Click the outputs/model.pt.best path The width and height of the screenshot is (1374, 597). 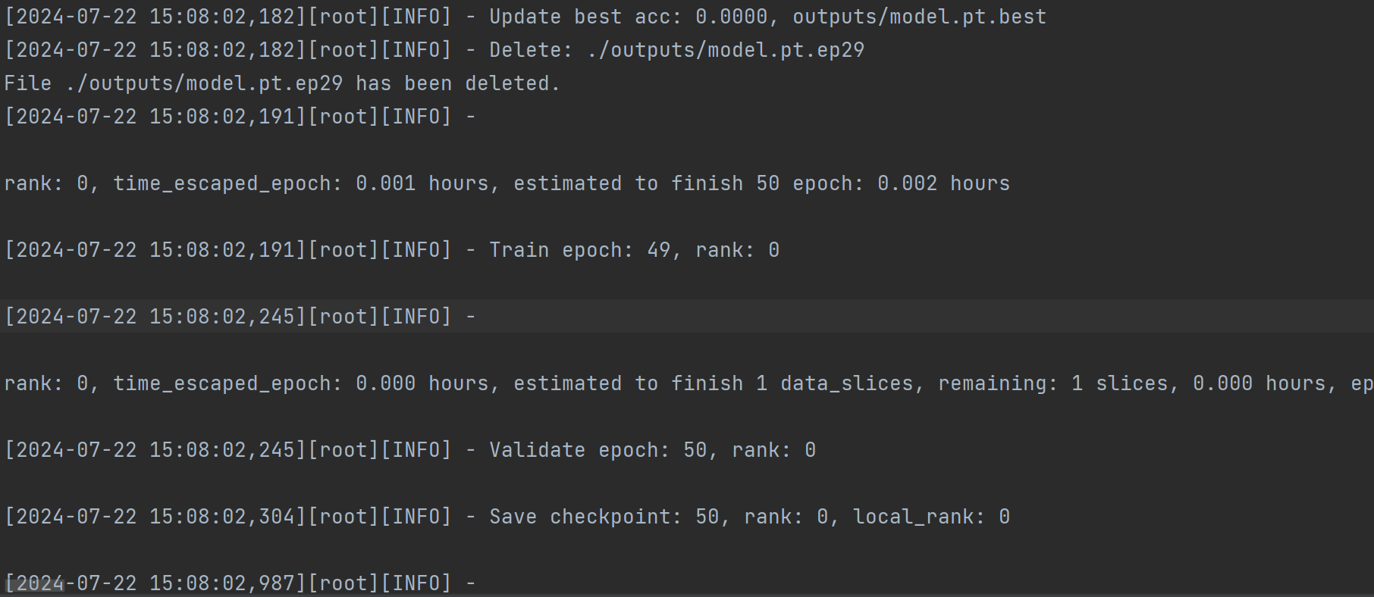[919, 17]
